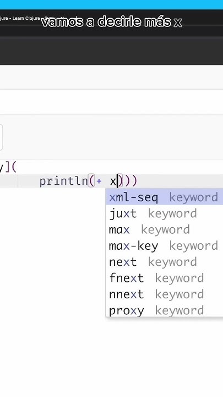
Task: Select the proxy keyword suggestion
Action: pyautogui.click(x=164, y=310)
